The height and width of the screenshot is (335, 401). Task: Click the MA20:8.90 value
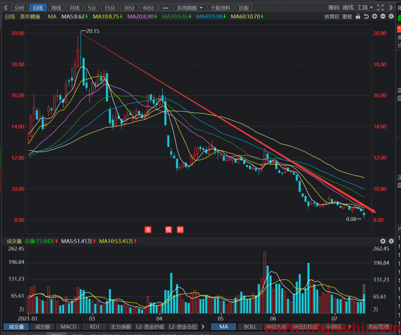[142, 16]
